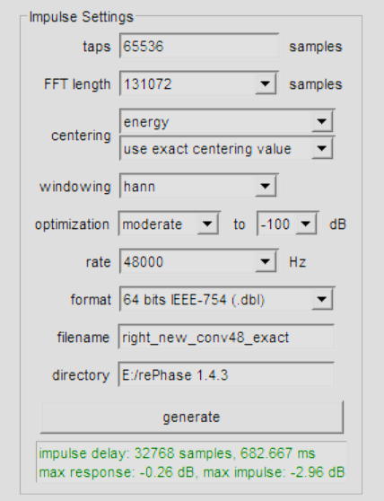
Task: Open the moderate optimization dropdown arrow
Action: [x=208, y=224]
